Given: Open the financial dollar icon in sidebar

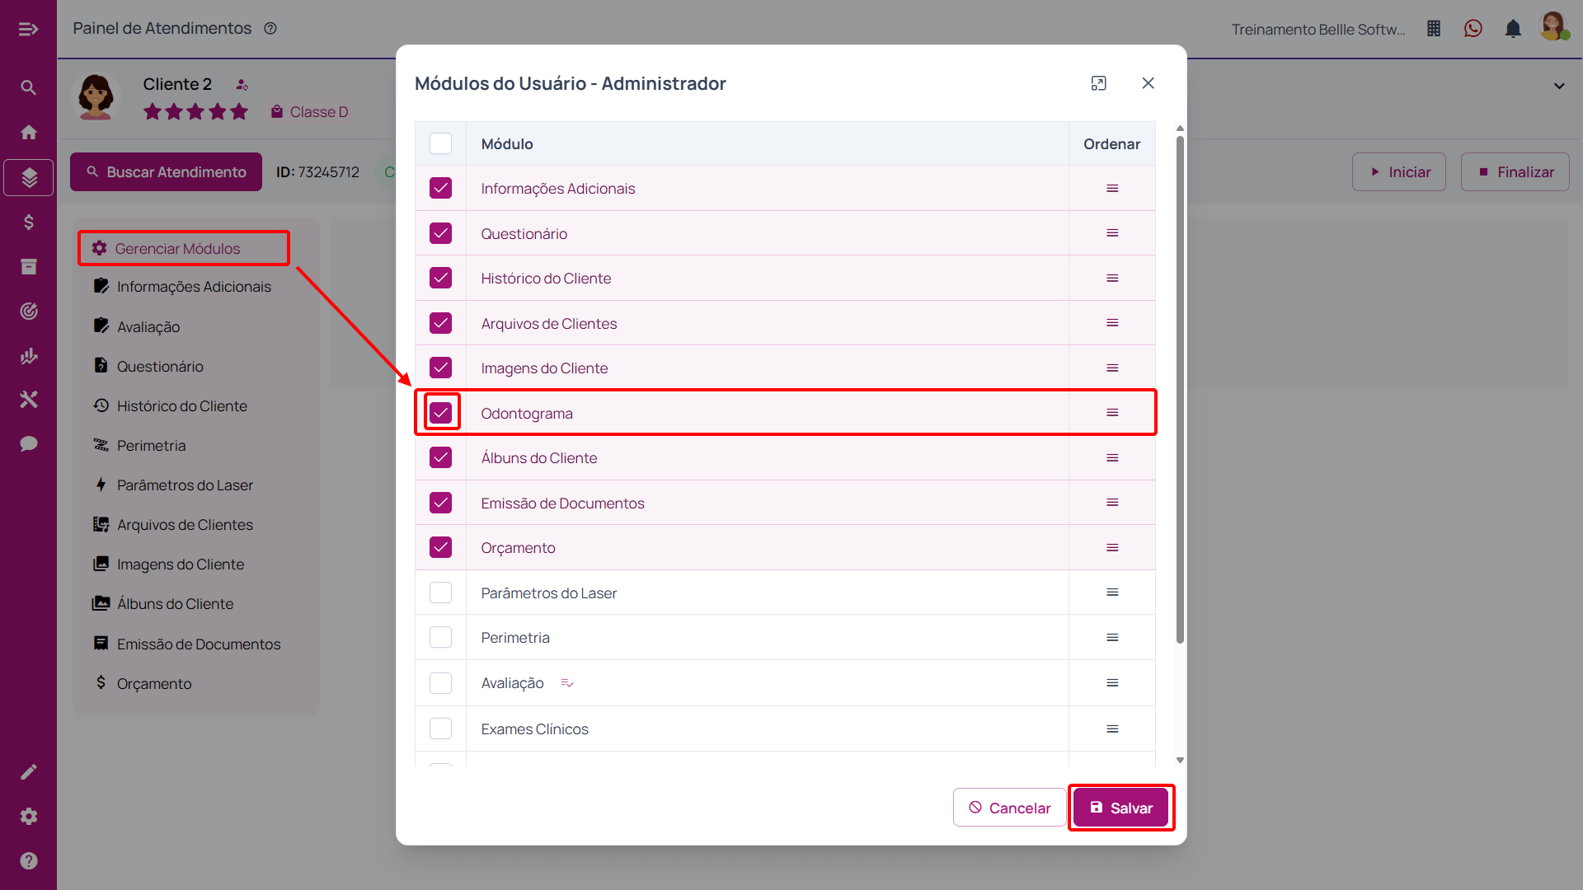Looking at the screenshot, I should [29, 222].
